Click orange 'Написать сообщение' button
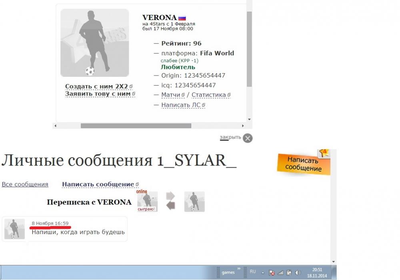400x280 pixels. click(304, 164)
